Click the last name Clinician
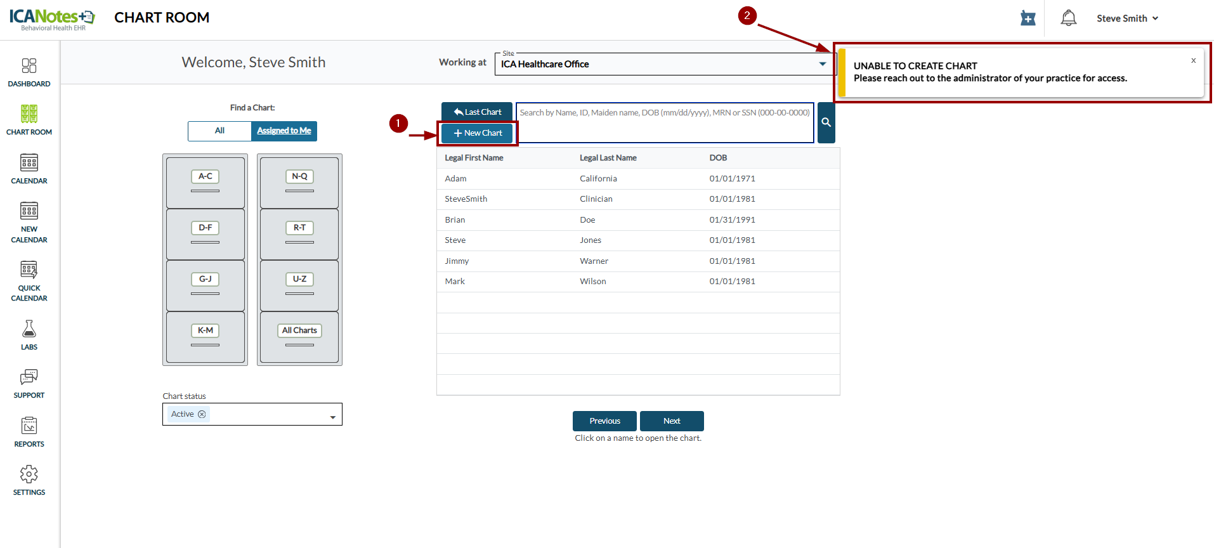Image resolution: width=1214 pixels, height=548 pixels. tap(596, 199)
